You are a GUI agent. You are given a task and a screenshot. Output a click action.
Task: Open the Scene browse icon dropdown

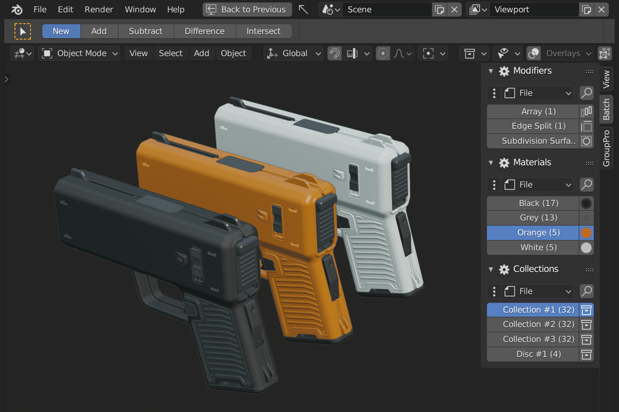(x=331, y=9)
